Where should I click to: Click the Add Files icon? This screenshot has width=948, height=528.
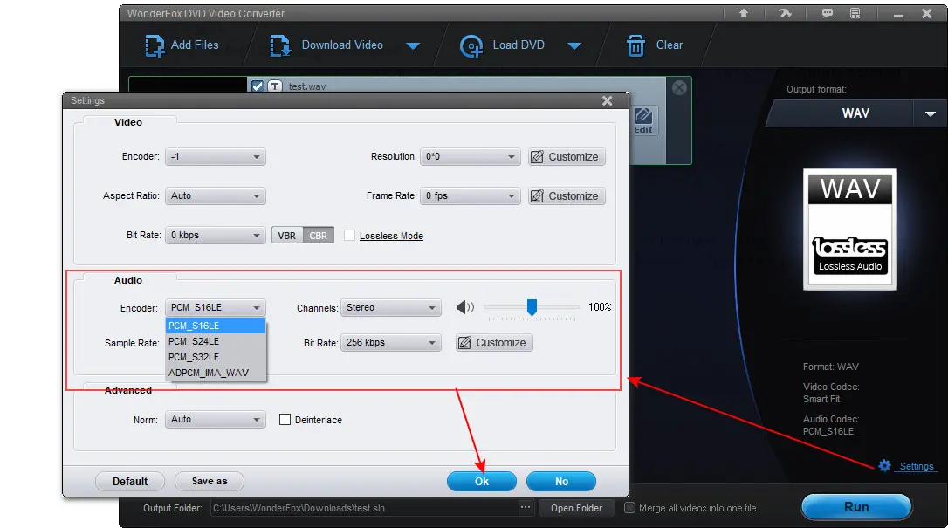(x=155, y=46)
